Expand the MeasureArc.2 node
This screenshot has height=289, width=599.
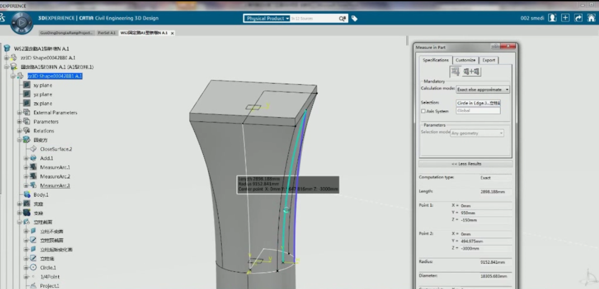(x=26, y=176)
